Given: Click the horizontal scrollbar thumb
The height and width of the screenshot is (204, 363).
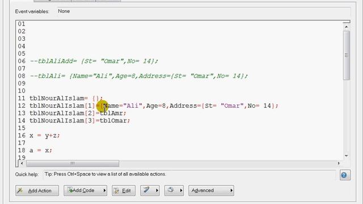Looking at the screenshot, I should 73,163.
